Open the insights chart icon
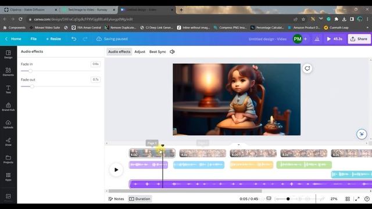372x209 pixels. pyautogui.click(x=317, y=39)
